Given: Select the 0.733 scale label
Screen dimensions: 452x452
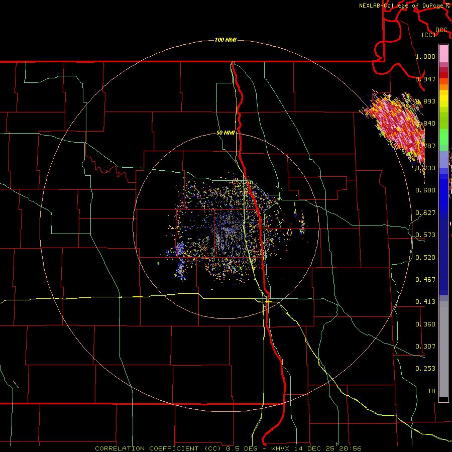Looking at the screenshot, I should click(x=425, y=168).
